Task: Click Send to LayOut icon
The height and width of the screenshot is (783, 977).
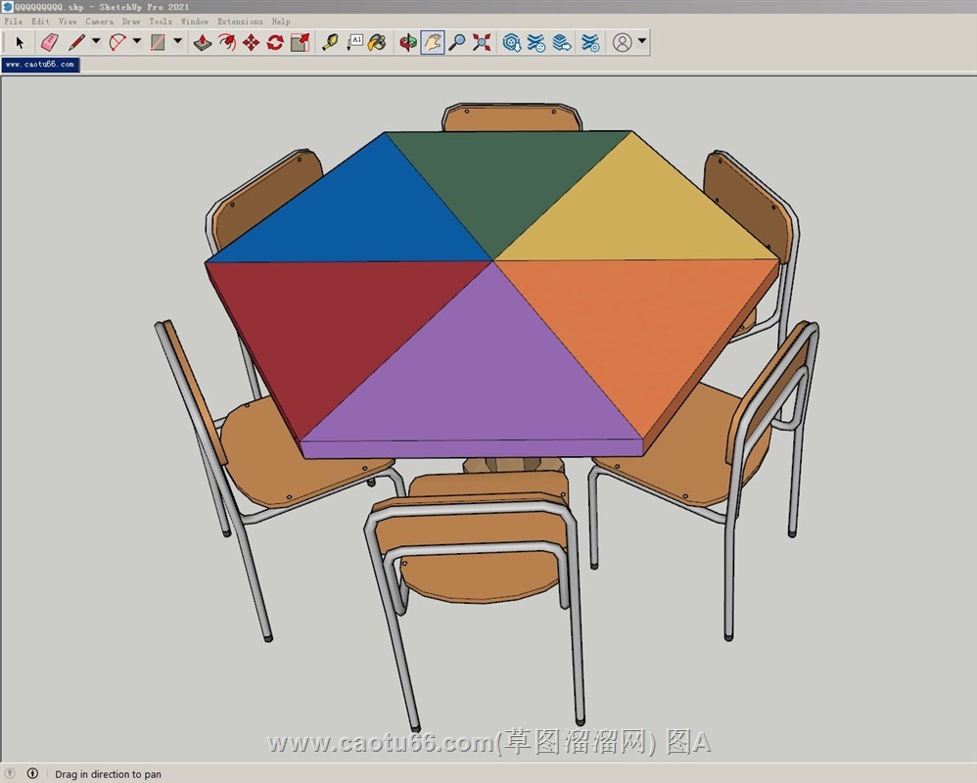Action: point(561,42)
